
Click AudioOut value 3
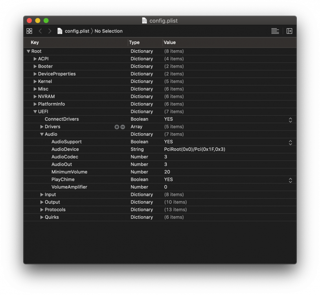(x=166, y=164)
